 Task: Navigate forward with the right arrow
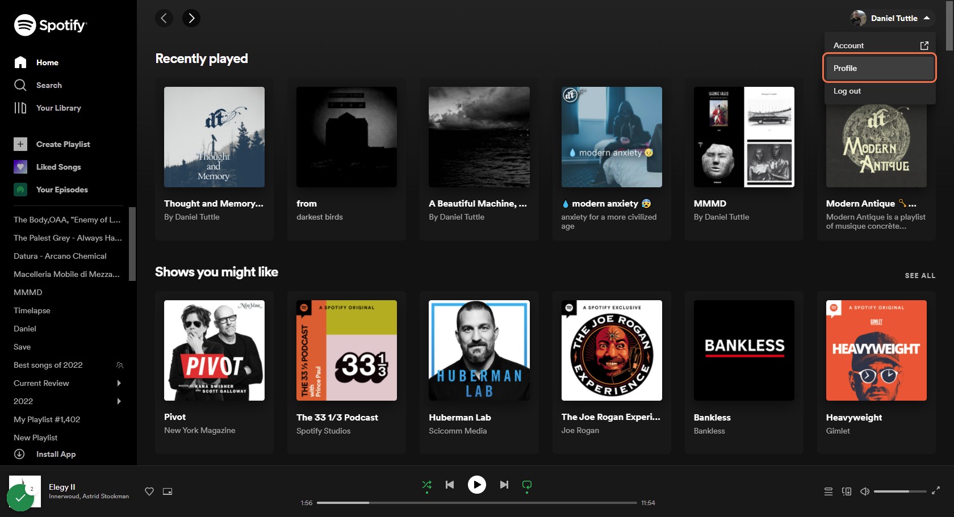coord(191,18)
